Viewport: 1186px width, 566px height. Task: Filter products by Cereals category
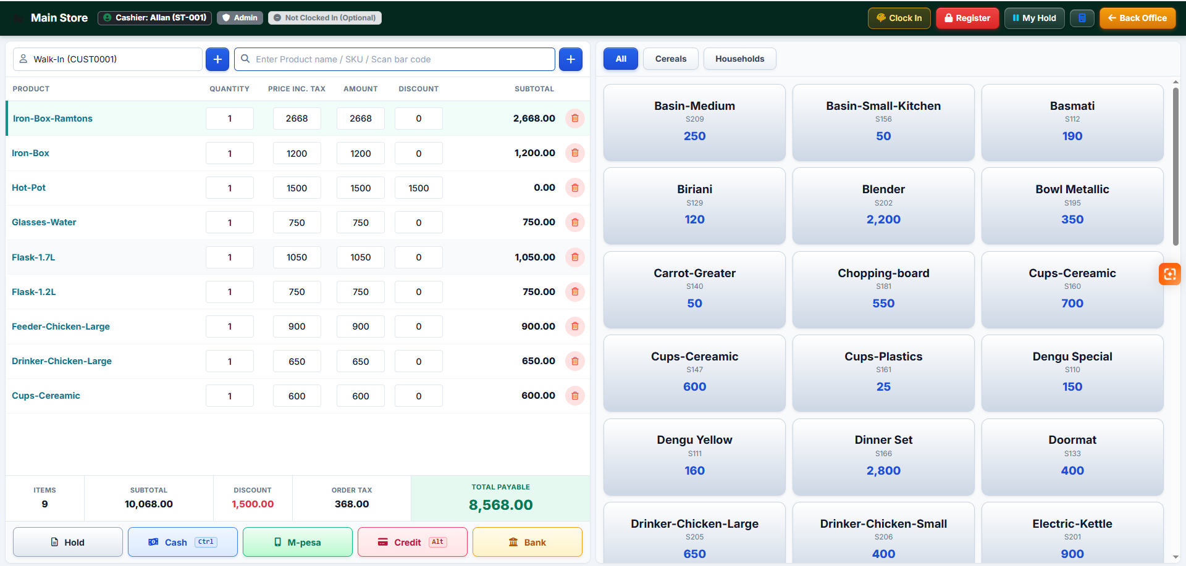click(x=671, y=59)
